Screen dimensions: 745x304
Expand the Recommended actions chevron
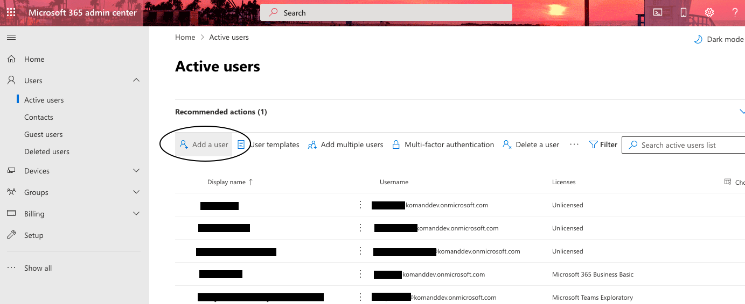click(x=742, y=112)
